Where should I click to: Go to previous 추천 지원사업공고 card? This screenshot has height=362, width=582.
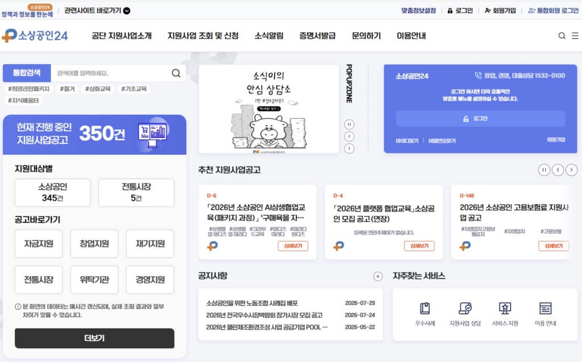pyautogui.click(x=558, y=170)
